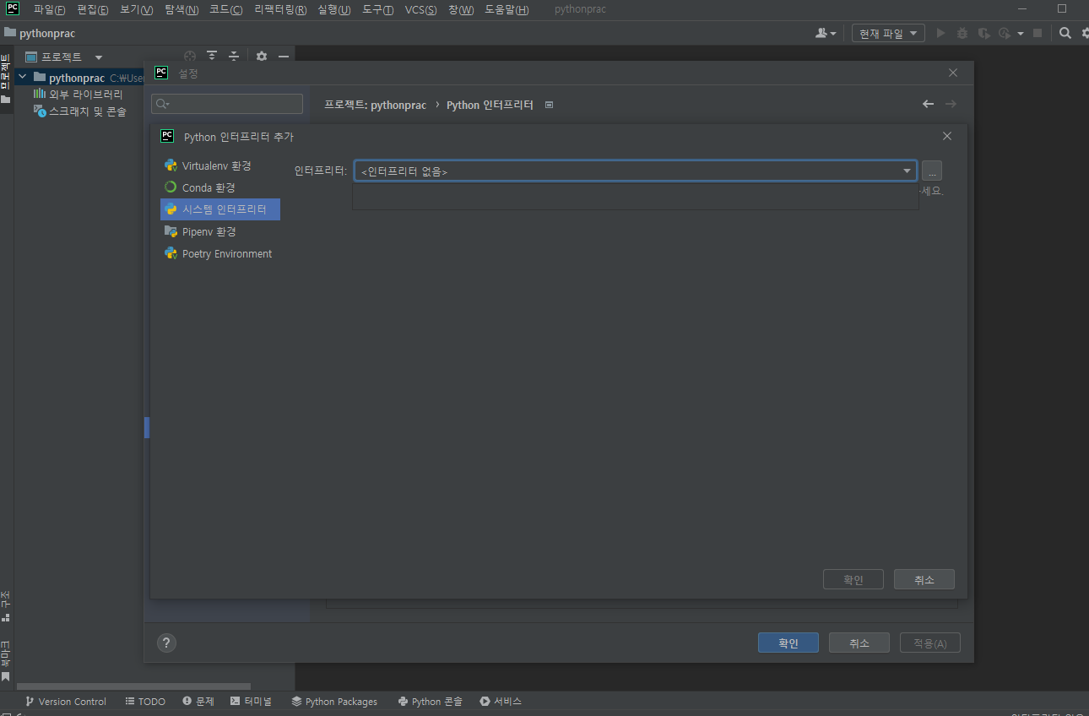Click the Collapse All icon in project panel
Screen dimensions: 1089x716
pos(234,57)
